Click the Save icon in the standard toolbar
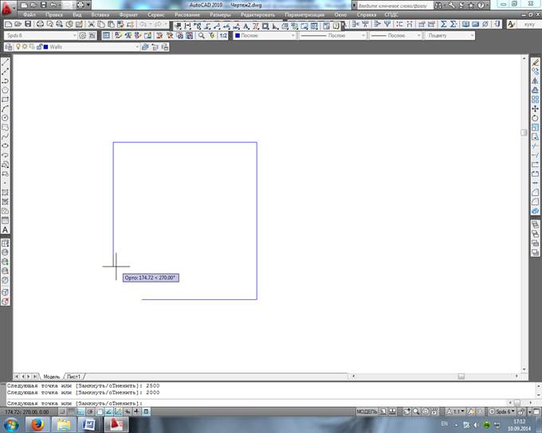The width and height of the screenshot is (542, 433). 28,24
